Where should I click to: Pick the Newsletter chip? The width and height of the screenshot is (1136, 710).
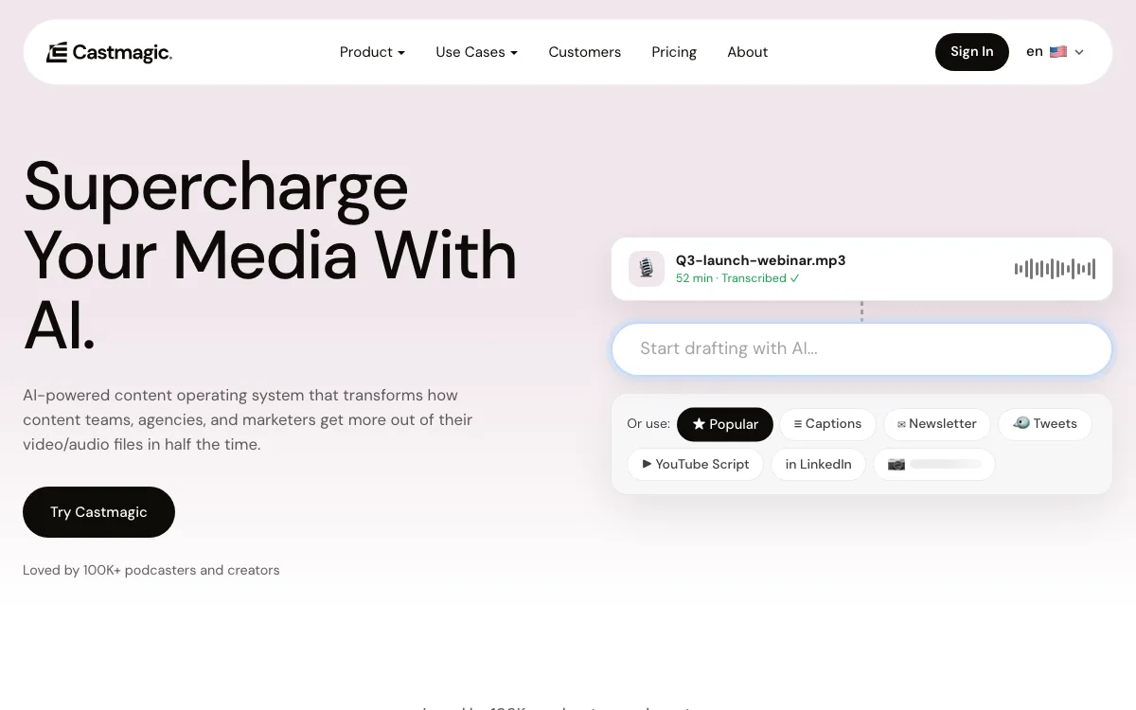coord(937,424)
